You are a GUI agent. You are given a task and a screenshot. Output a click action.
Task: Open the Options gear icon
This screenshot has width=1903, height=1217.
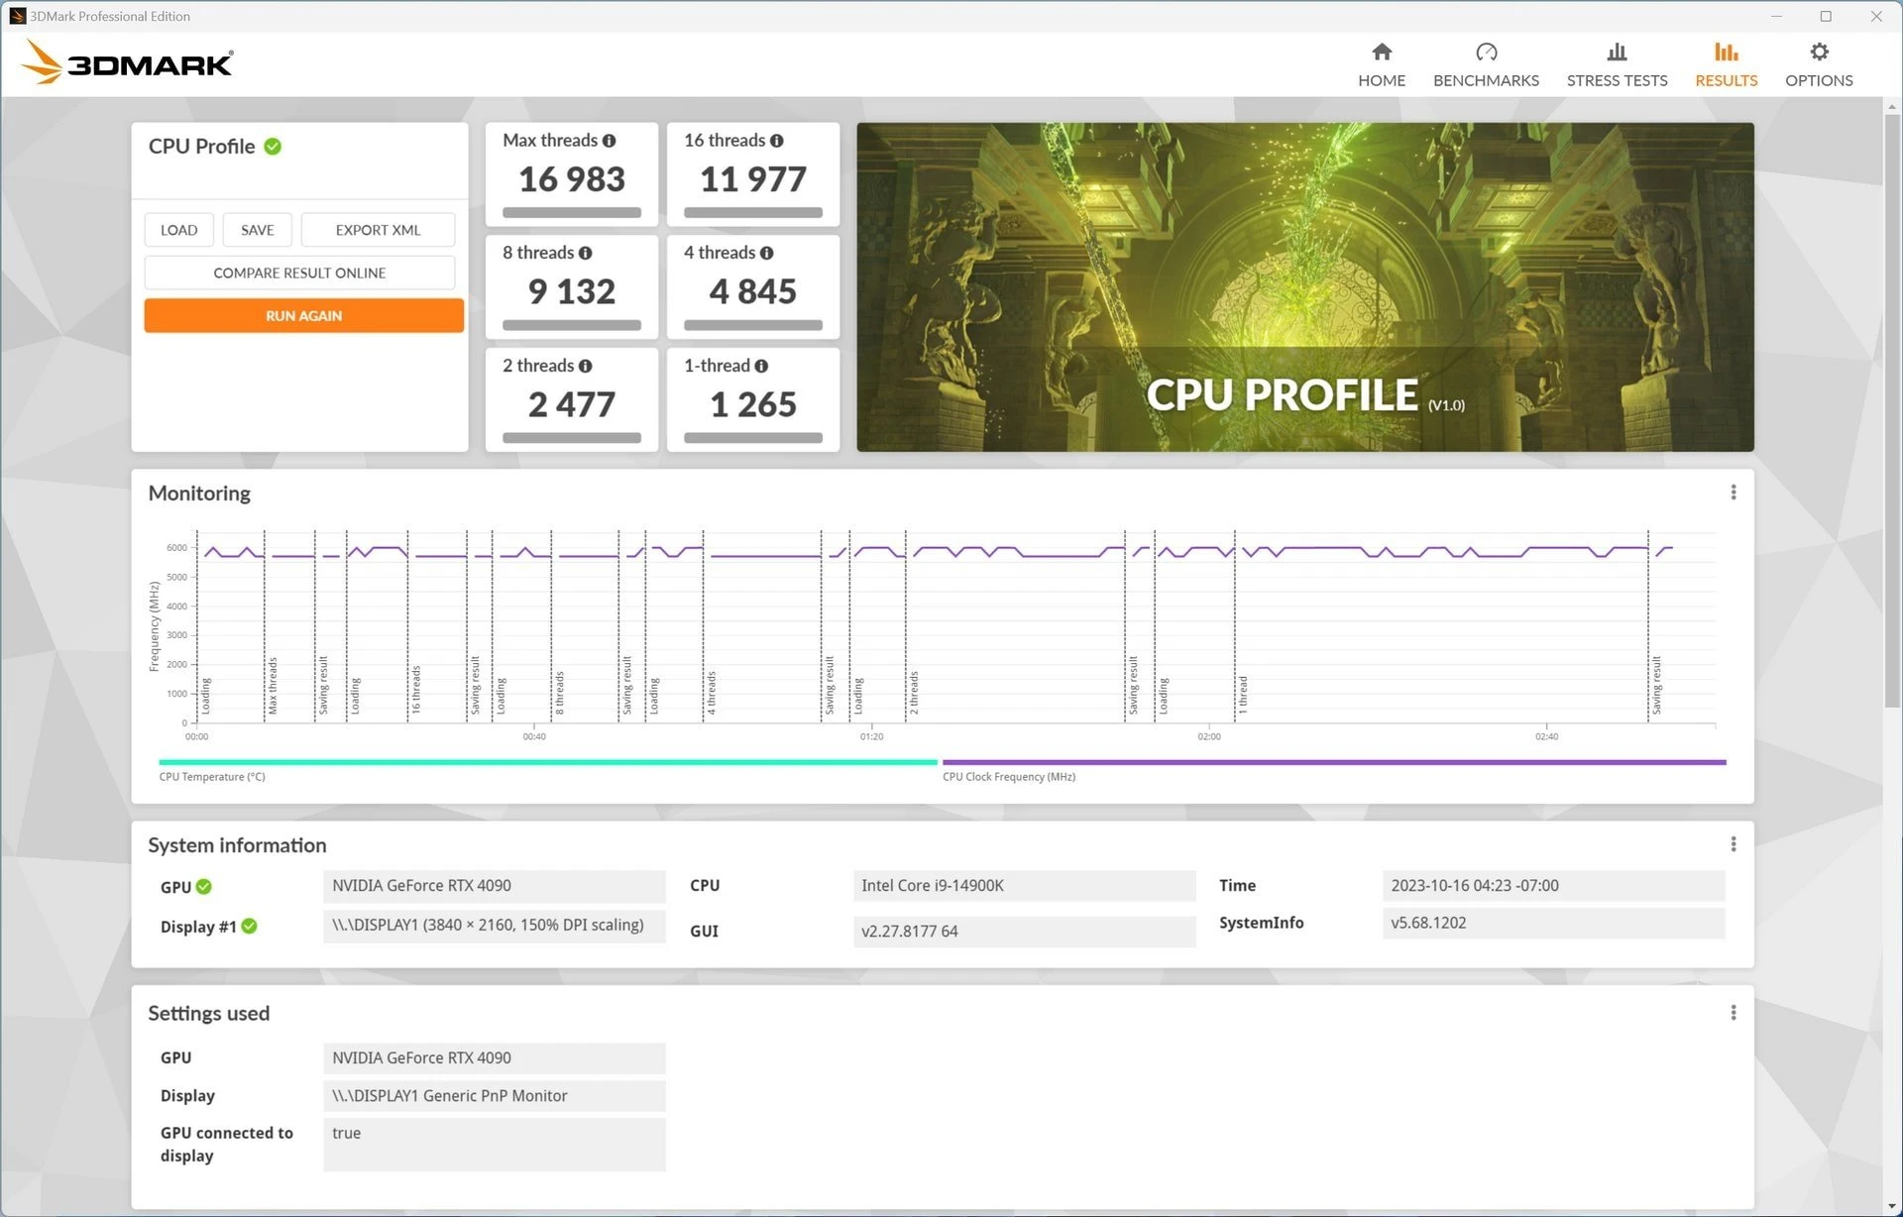(1819, 52)
